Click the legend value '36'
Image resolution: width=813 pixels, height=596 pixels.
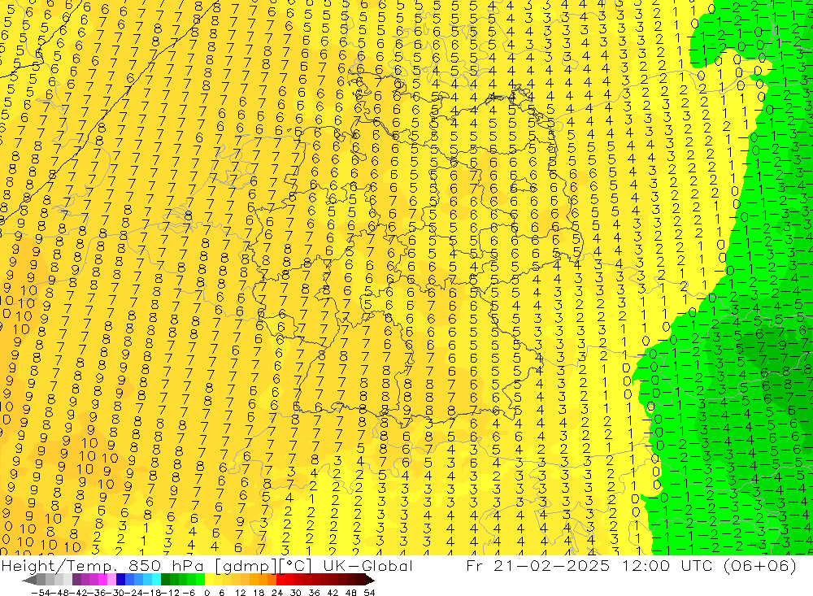pos(314,593)
